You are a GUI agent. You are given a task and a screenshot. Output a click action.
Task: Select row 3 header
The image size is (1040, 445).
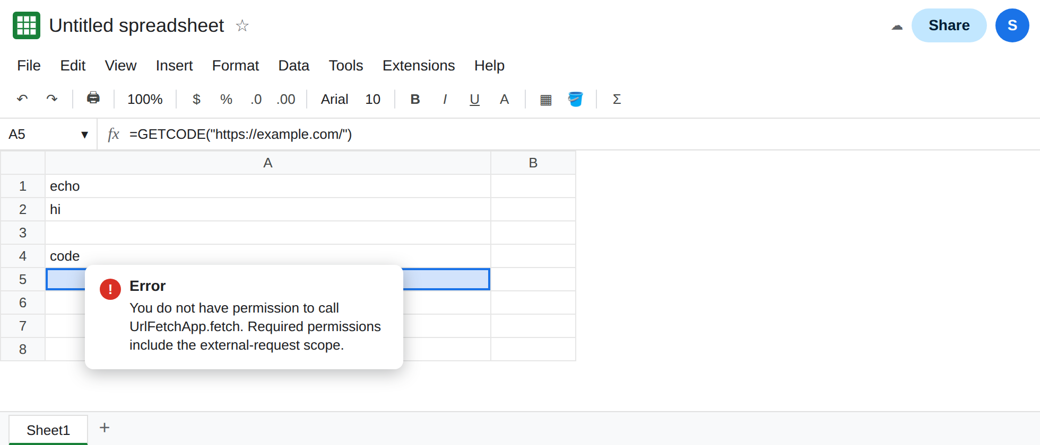pyautogui.click(x=23, y=233)
